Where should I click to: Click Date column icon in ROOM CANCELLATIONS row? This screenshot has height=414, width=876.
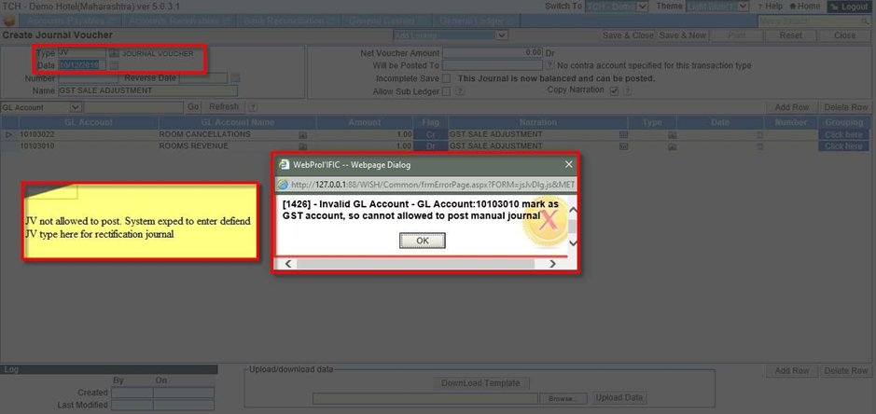tap(759, 135)
